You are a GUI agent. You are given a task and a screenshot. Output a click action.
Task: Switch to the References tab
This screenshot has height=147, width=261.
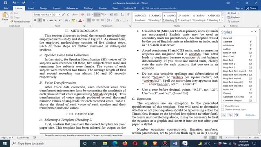(x=72, y=8)
